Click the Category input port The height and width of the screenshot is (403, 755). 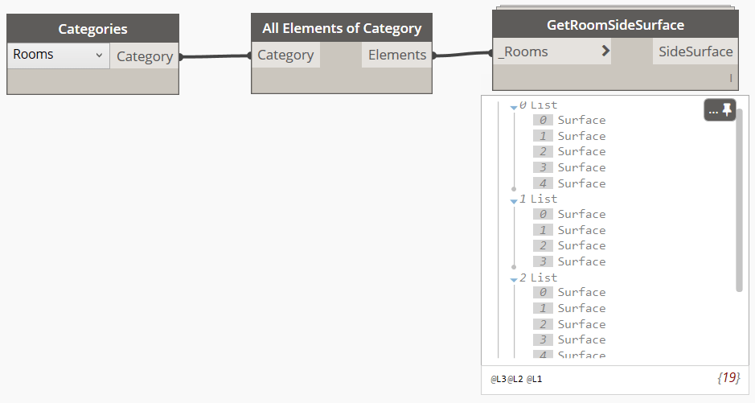(285, 55)
